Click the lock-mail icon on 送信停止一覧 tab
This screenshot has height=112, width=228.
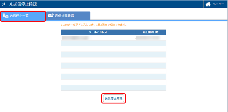click(6, 16)
